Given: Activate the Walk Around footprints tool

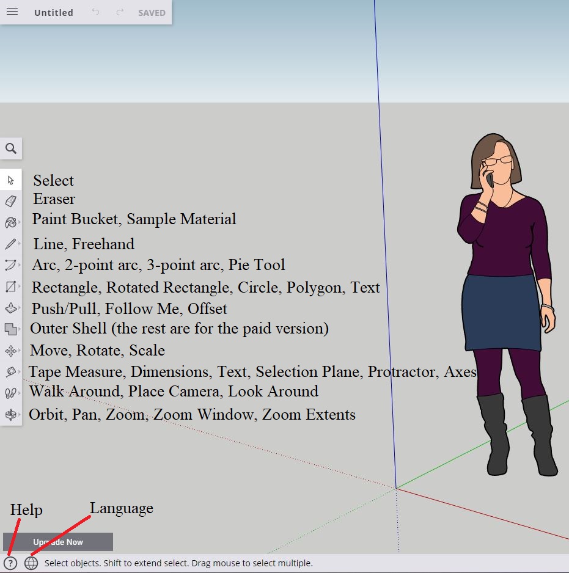Looking at the screenshot, I should tap(11, 393).
